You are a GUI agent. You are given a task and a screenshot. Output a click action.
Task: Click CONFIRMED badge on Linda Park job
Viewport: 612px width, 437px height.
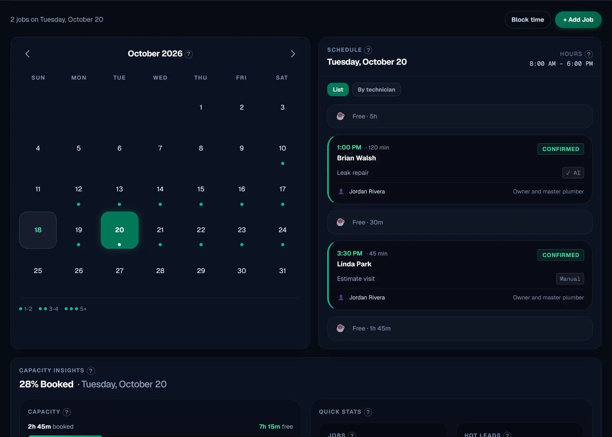coord(560,255)
